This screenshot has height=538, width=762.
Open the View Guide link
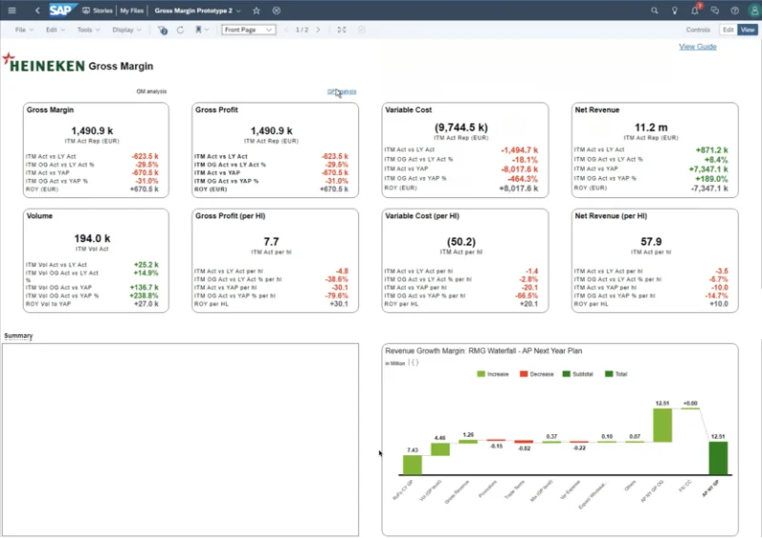[x=697, y=47]
